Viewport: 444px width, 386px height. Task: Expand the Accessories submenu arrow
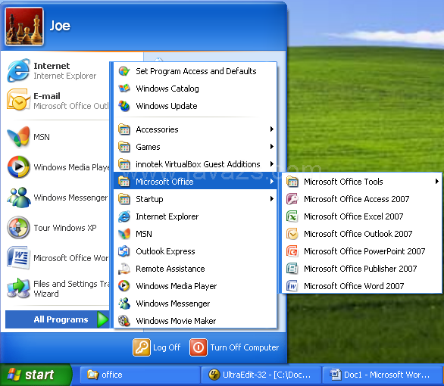pos(272,129)
